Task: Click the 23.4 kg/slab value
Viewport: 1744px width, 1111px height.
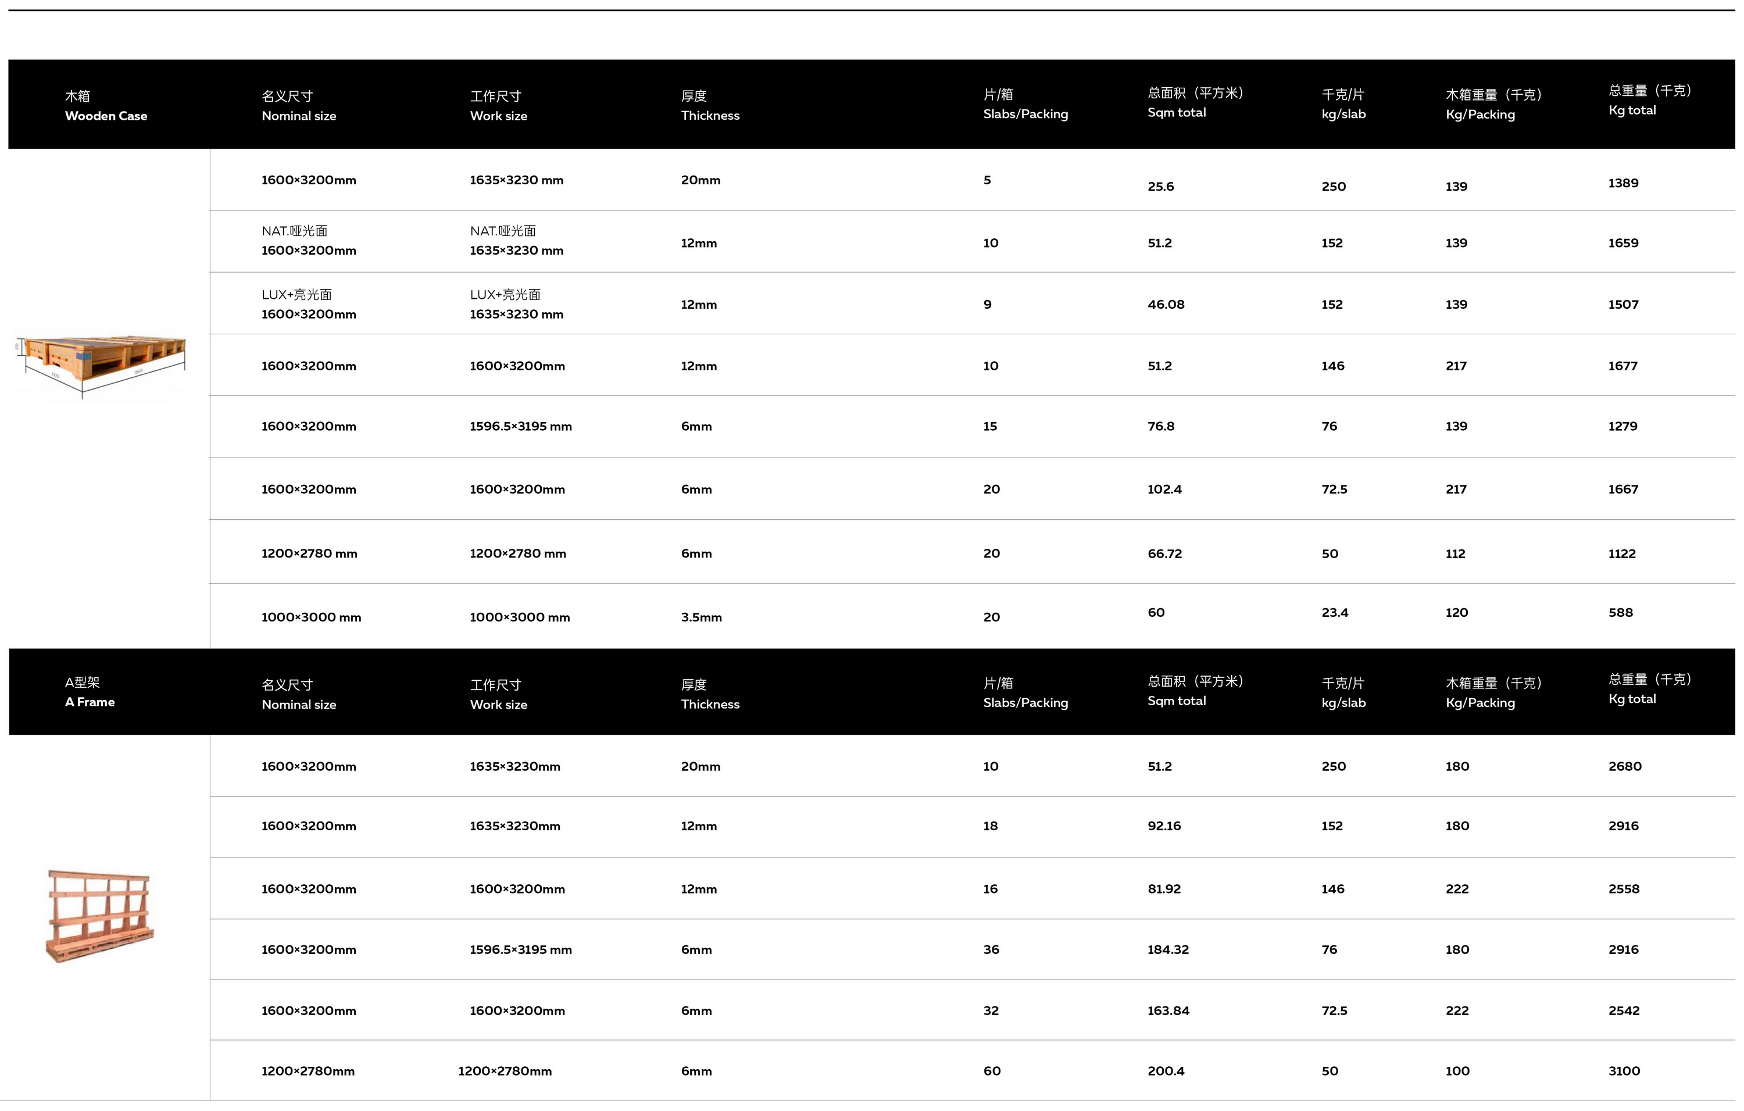Action: [1335, 613]
